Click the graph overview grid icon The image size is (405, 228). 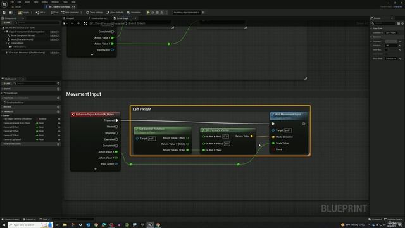tap(85, 23)
